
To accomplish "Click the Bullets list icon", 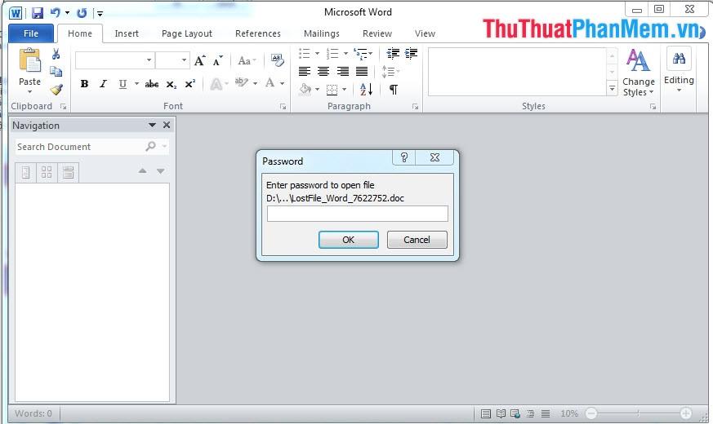I will pos(304,54).
